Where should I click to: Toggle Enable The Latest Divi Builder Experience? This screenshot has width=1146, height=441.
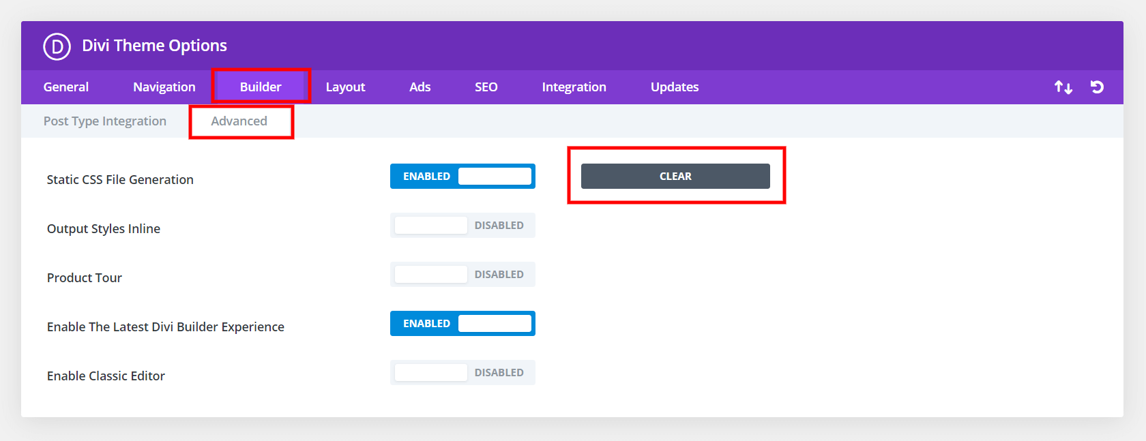(x=462, y=324)
